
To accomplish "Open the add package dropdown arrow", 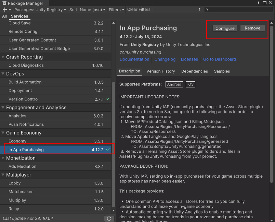I will tap(10, 10).
